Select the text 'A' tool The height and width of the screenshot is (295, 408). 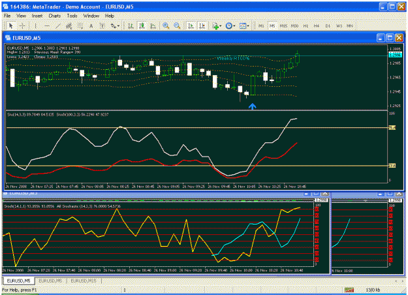(x=91, y=25)
